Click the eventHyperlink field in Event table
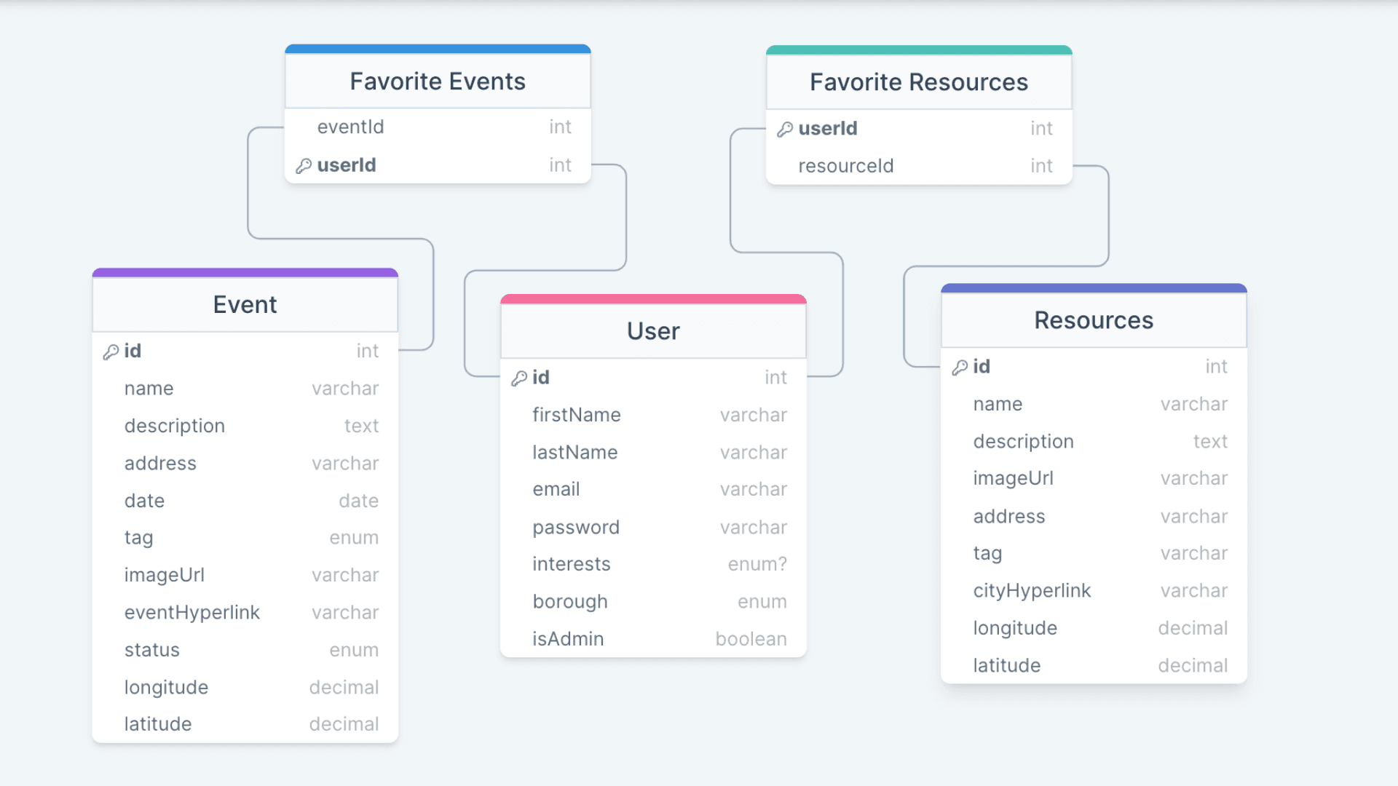This screenshot has height=786, width=1398. (x=245, y=613)
